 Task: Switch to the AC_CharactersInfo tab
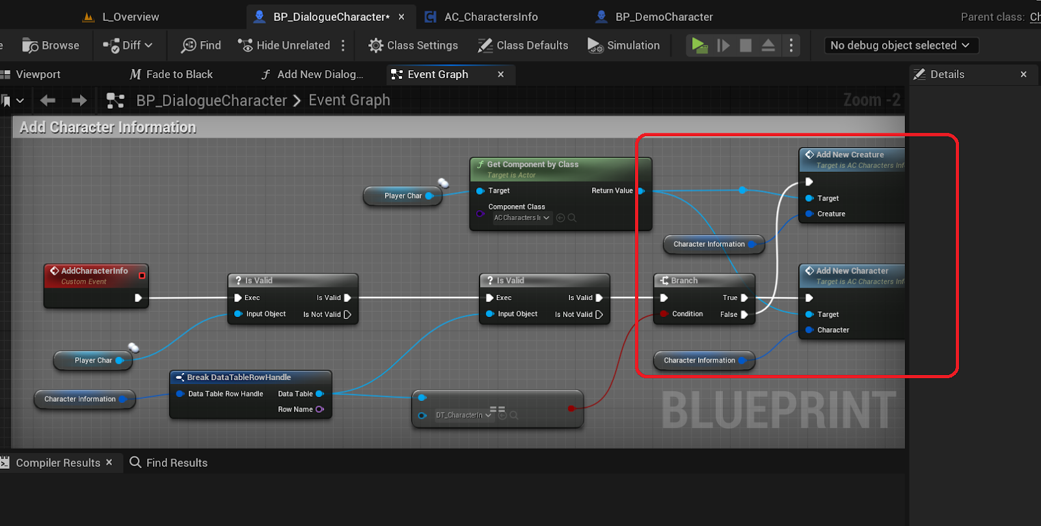(x=491, y=17)
